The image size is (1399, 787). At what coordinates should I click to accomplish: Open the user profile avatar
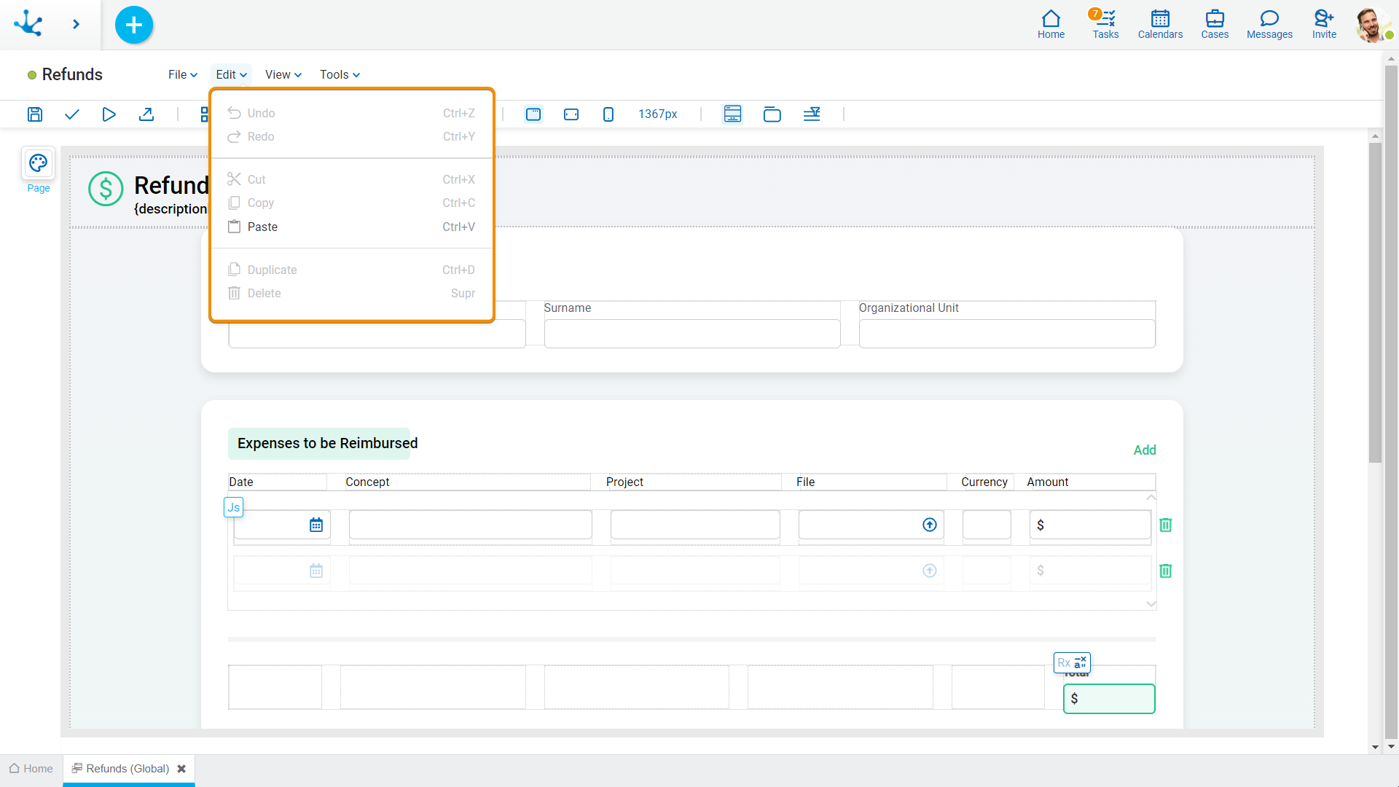click(1372, 25)
